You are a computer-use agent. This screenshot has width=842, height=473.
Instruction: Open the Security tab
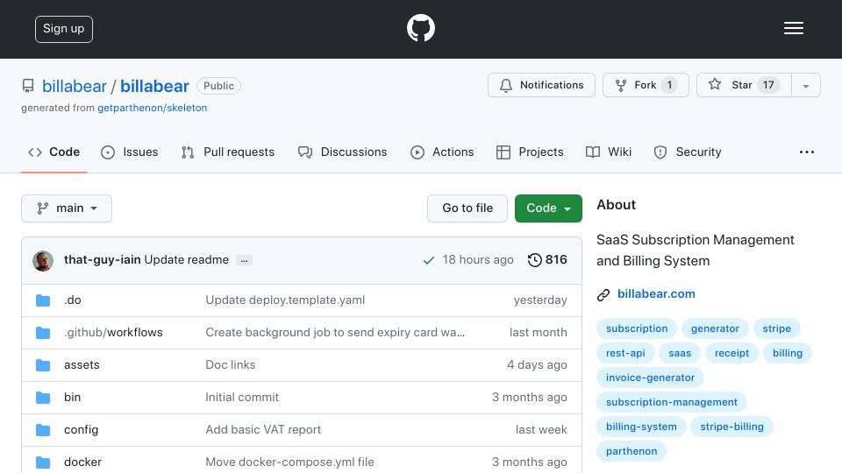coord(688,152)
